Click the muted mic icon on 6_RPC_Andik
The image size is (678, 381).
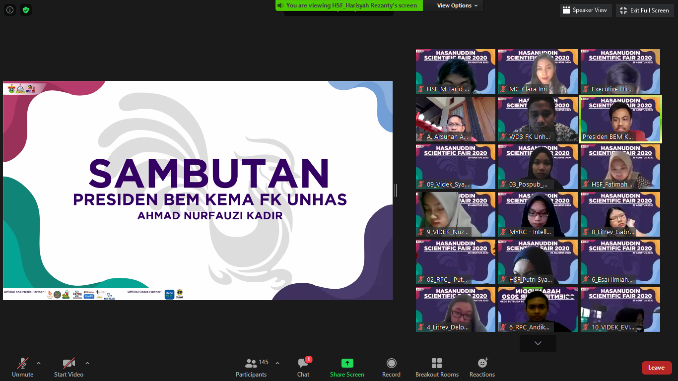tap(504, 327)
